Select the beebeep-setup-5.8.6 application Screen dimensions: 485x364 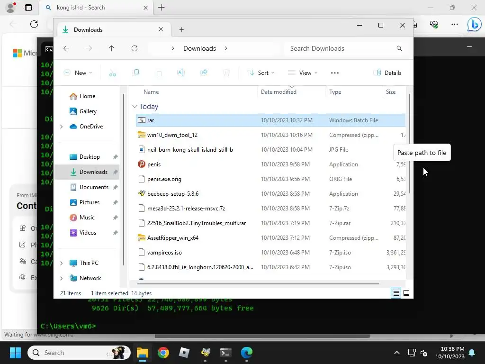coord(270,194)
